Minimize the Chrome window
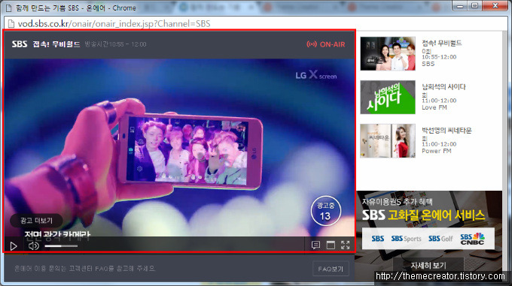This screenshot has width=512, height=286. coord(460,5)
